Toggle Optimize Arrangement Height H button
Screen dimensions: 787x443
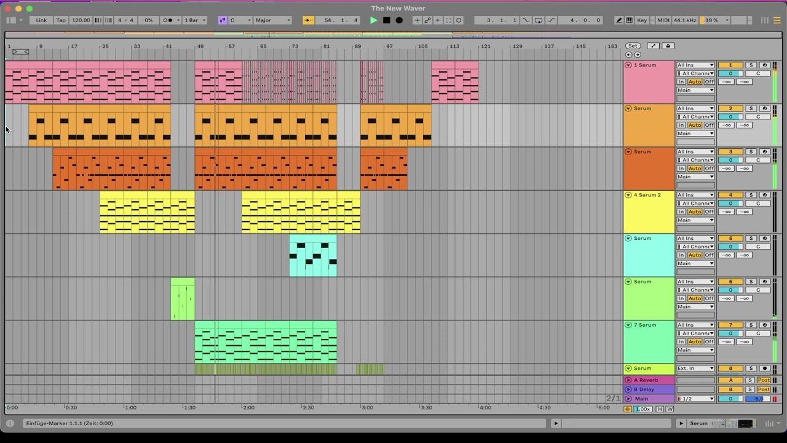click(x=660, y=409)
